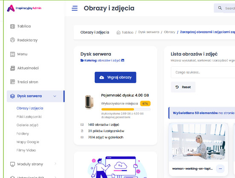Click the Wgraj obrazy button
The image size is (235, 178).
point(116,77)
